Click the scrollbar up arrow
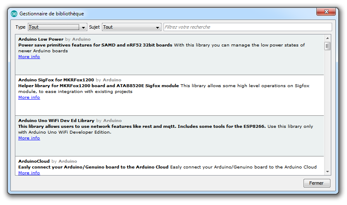The width and height of the screenshot is (347, 205). [x=328, y=38]
